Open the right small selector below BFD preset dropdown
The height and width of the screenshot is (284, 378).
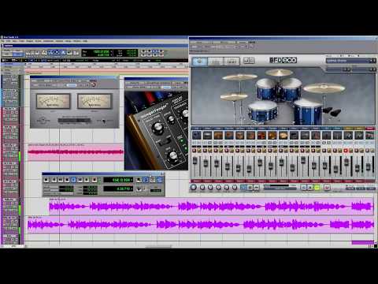pyautogui.click(x=364, y=69)
